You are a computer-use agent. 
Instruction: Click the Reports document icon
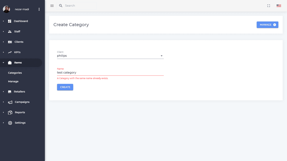tap(10, 112)
